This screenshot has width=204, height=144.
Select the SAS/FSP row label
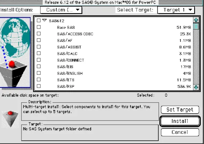[x=66, y=86]
